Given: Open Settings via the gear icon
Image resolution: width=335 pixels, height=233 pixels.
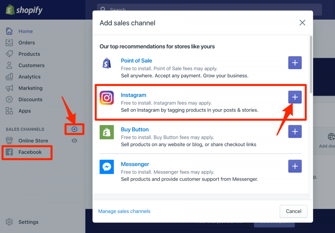Looking at the screenshot, I should (9, 222).
